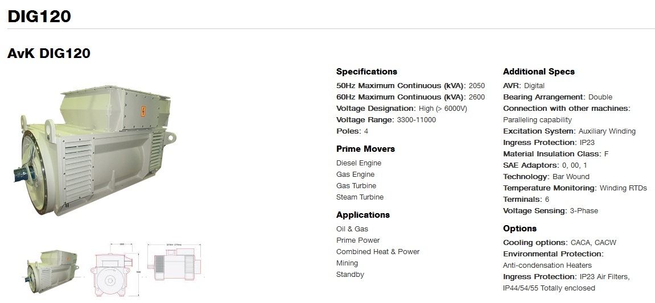The width and height of the screenshot is (655, 303).
Task: Click the Specifications heading
Action: click(366, 72)
